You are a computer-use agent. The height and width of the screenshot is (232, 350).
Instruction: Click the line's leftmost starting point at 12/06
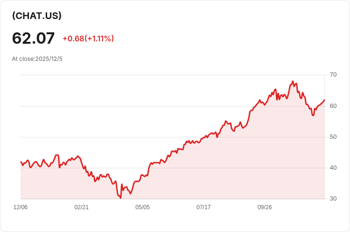click(21, 162)
